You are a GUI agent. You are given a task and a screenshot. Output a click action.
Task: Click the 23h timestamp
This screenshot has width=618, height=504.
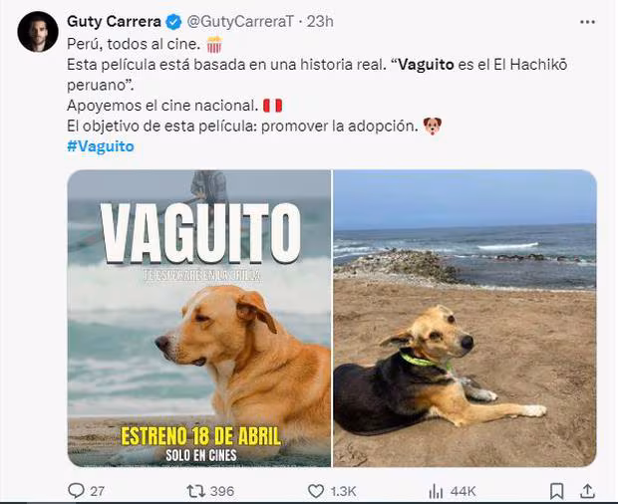(x=320, y=22)
